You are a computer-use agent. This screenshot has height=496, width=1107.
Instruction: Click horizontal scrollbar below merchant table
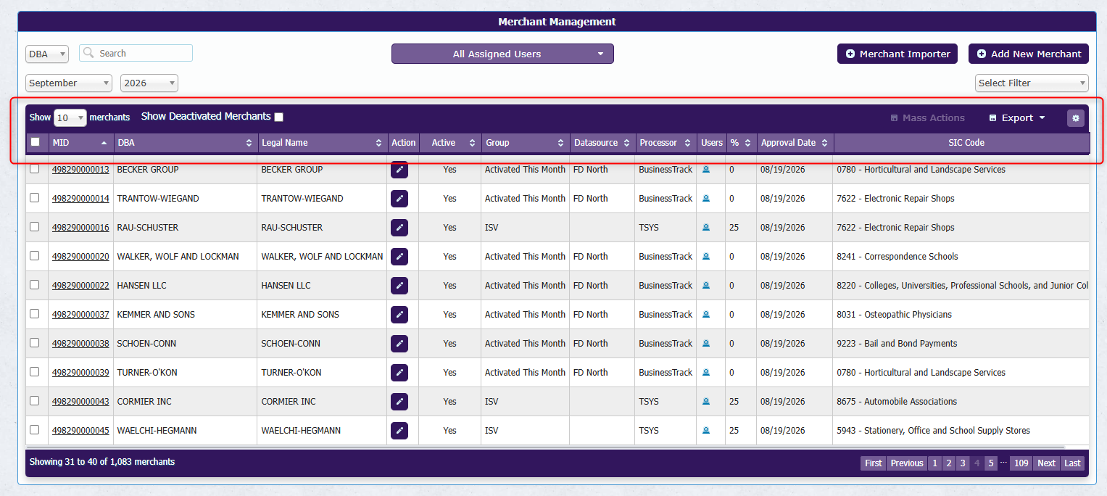[x=545, y=447]
